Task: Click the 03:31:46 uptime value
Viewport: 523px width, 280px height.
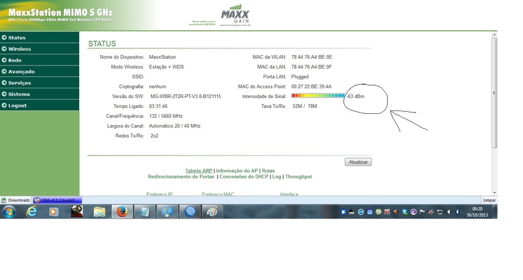Action: click(x=158, y=106)
